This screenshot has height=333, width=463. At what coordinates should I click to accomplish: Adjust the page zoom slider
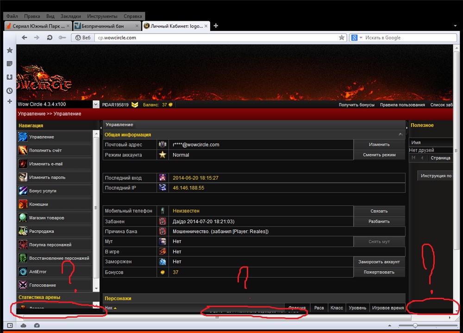pos(415,326)
